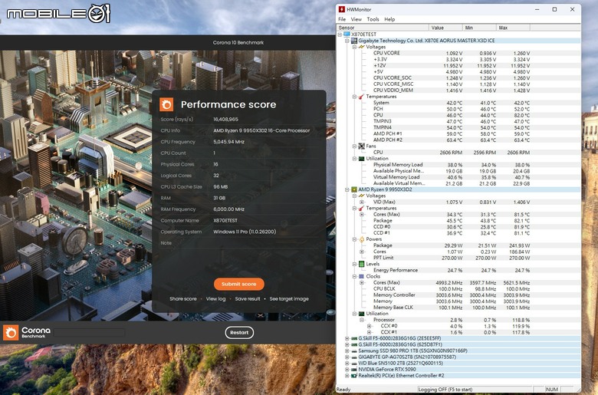This screenshot has height=395, width=598.
Task: Select the score value 16,408,965
Action: (225, 120)
